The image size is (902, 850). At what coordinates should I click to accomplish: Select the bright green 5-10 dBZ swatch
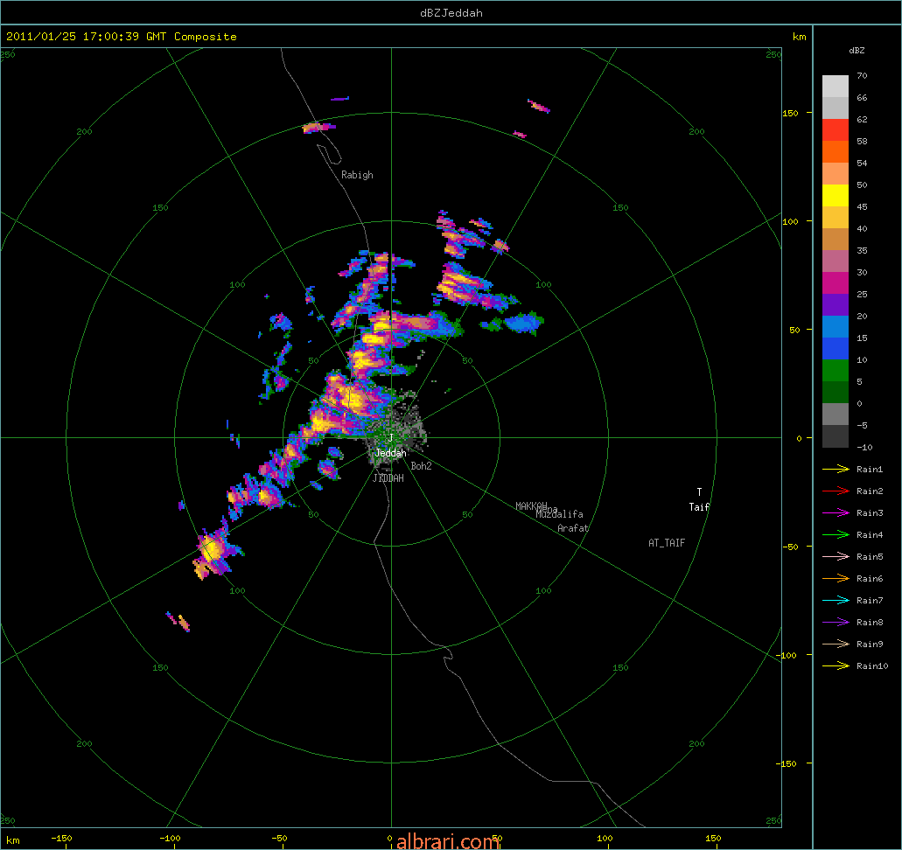click(x=836, y=371)
